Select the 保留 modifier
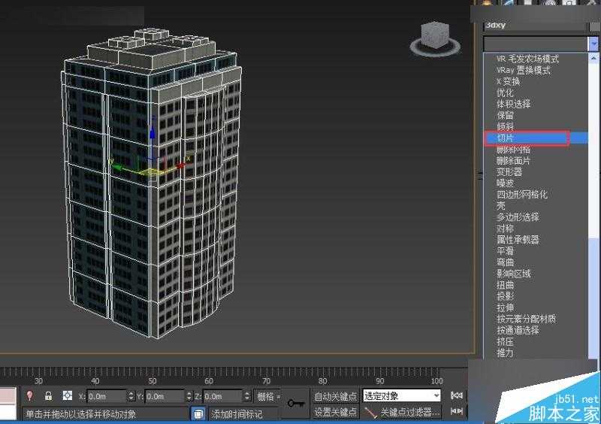This screenshot has width=601, height=424. (505, 115)
